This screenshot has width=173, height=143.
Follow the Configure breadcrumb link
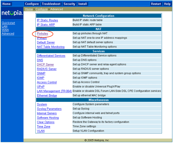42,9
